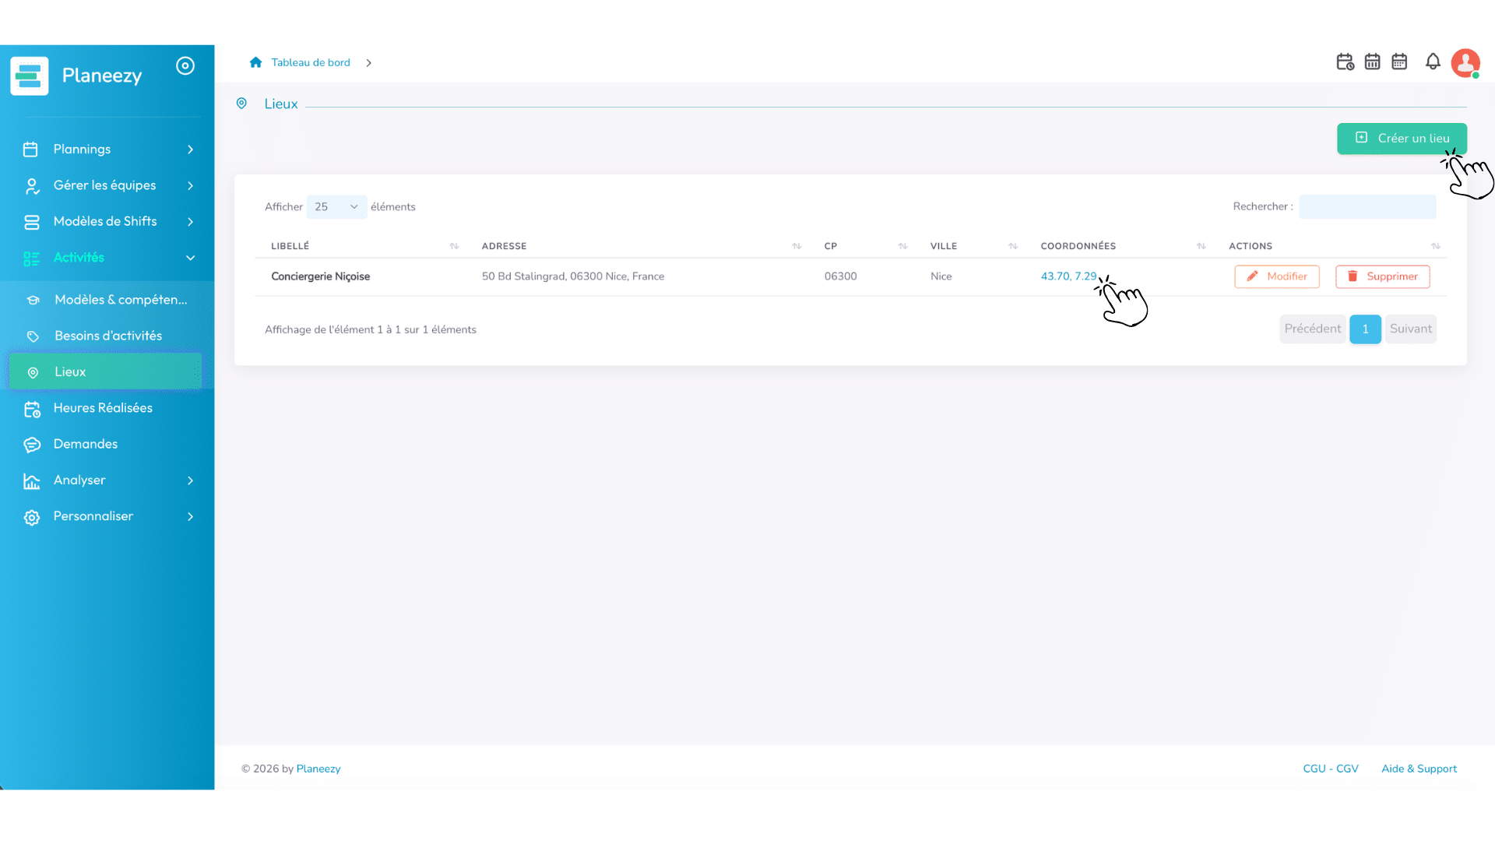Click the Créer un lieu button
1495x841 pixels.
[1402, 138]
